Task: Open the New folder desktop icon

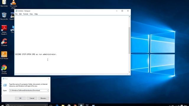Action: pyautogui.click(x=4, y=3)
